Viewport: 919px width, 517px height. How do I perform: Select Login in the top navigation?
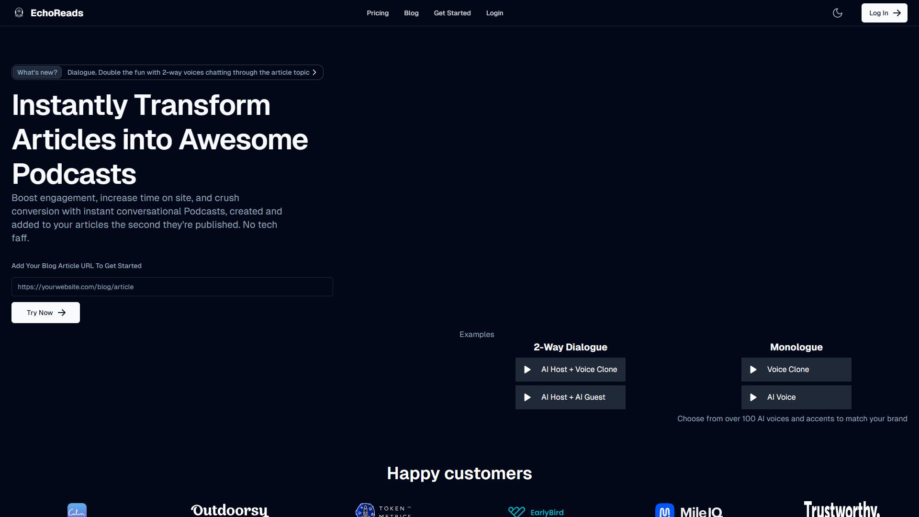(x=494, y=13)
